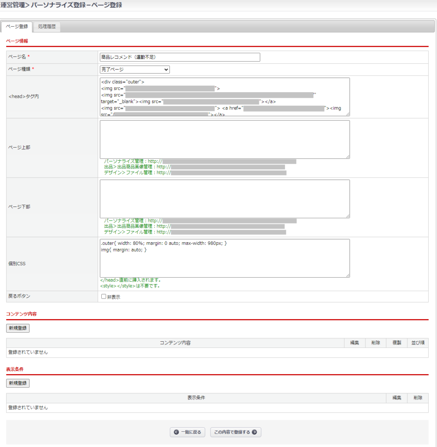Toggle the 非表示 checkbox for 戻るボタン
This screenshot has width=437, height=447.
pyautogui.click(x=103, y=296)
